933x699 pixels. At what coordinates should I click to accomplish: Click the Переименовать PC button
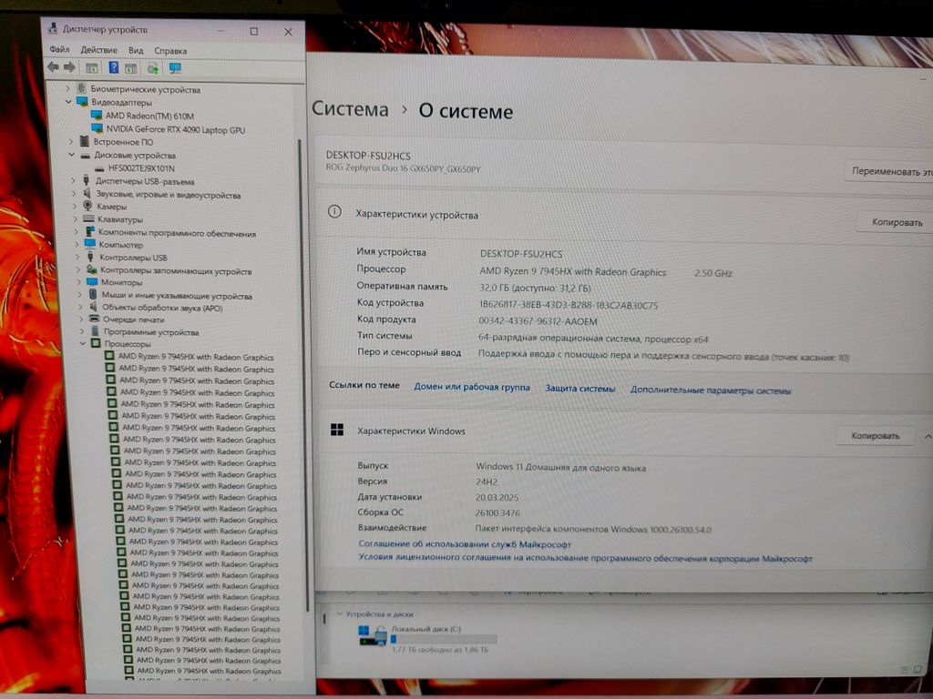click(888, 171)
